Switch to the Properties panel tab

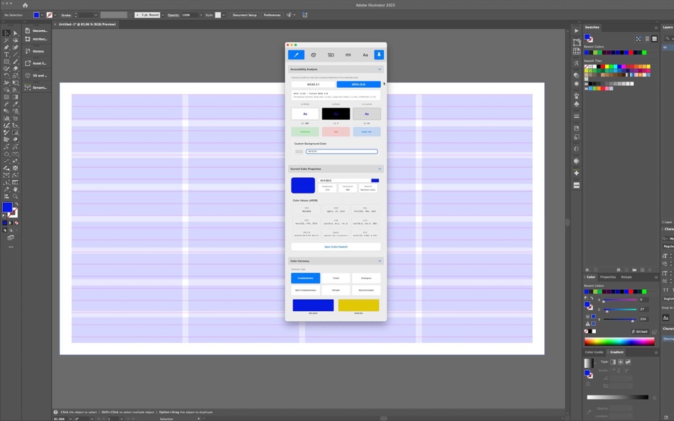tap(608, 277)
